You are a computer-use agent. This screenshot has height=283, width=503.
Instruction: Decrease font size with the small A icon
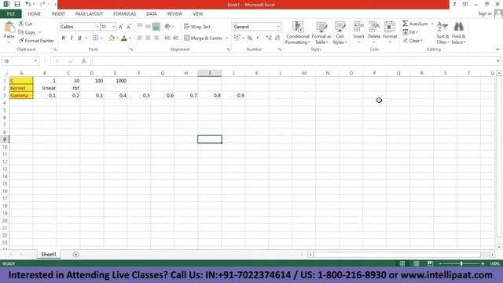[129, 27]
